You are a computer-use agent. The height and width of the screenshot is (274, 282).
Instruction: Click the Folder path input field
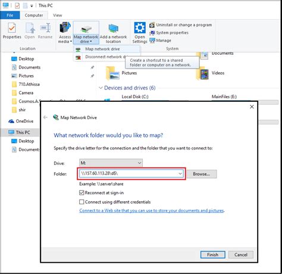point(131,173)
